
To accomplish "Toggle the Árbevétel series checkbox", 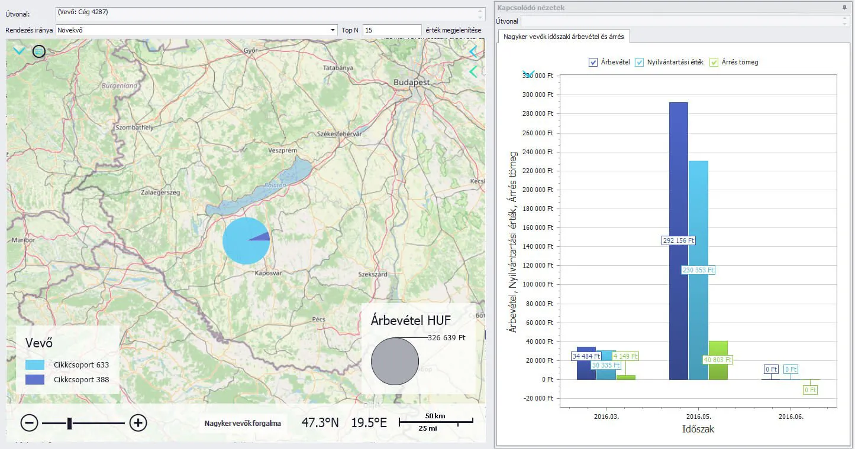I will [593, 62].
